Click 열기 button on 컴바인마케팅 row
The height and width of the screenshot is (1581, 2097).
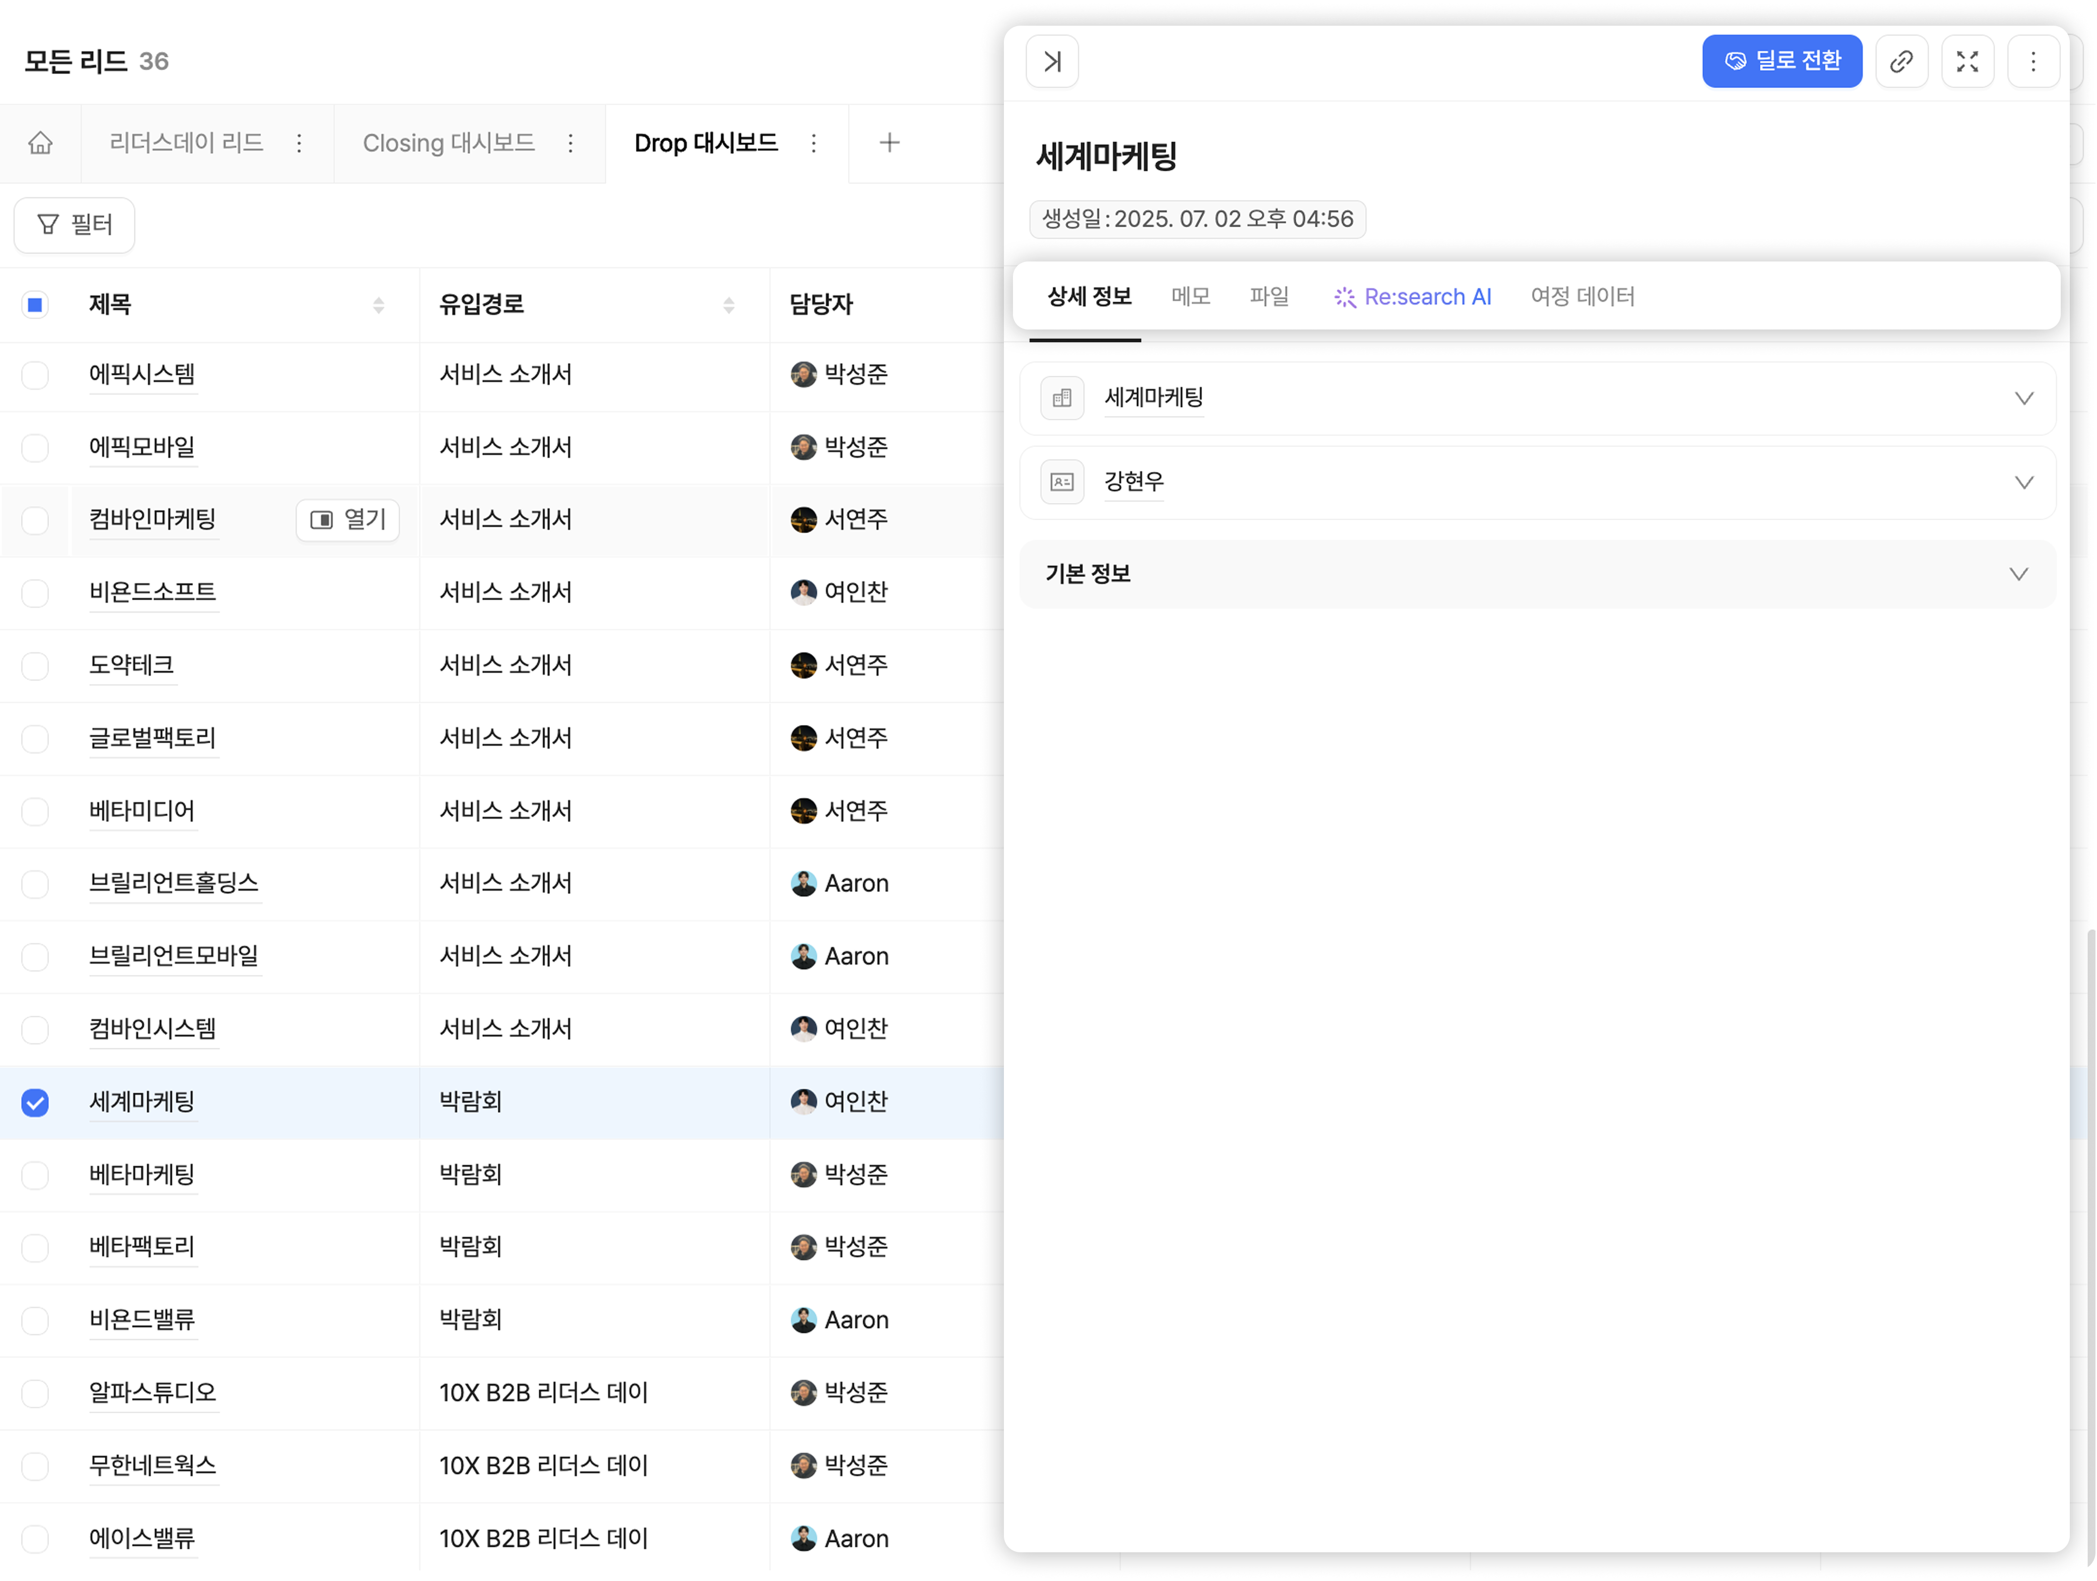click(x=348, y=519)
